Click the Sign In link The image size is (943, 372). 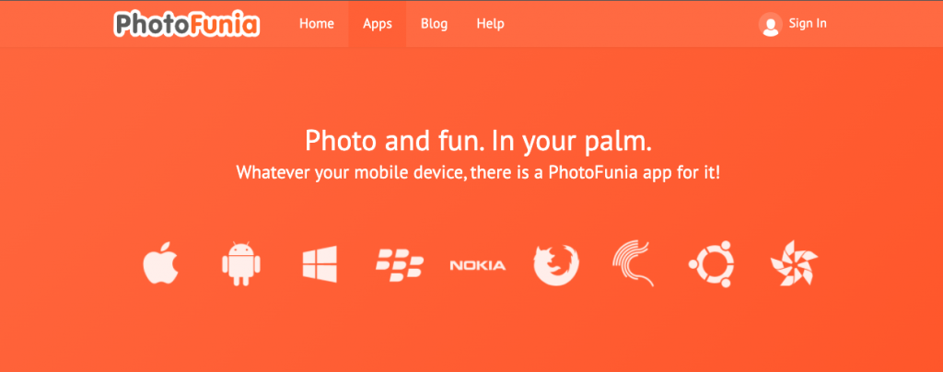808,23
